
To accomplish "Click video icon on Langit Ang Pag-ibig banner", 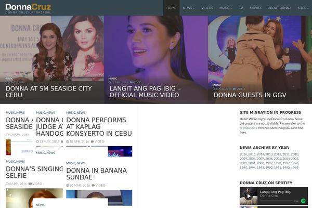I will pos(131,82).
